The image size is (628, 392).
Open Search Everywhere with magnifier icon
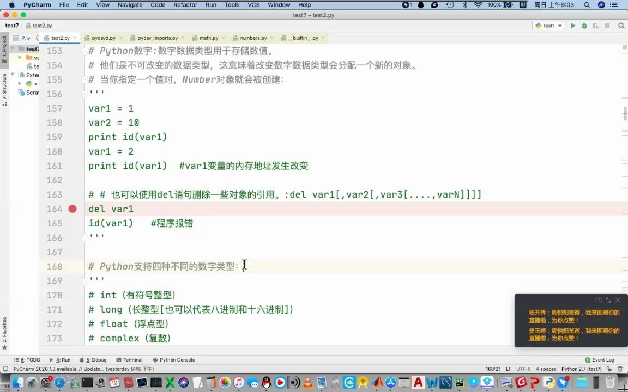pos(621,26)
